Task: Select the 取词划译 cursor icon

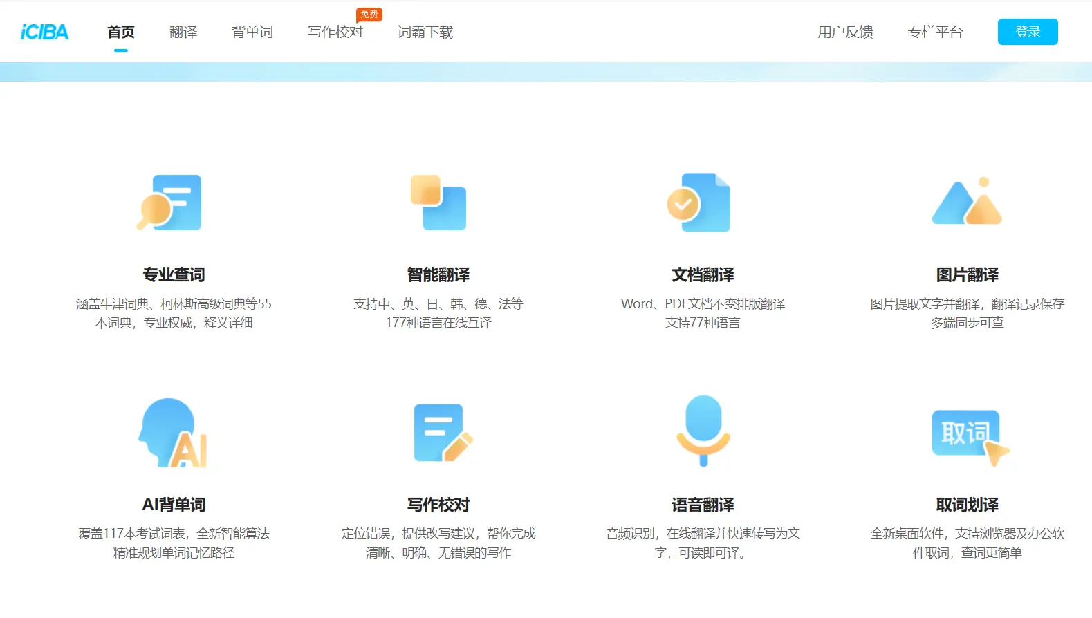Action: [x=969, y=437]
